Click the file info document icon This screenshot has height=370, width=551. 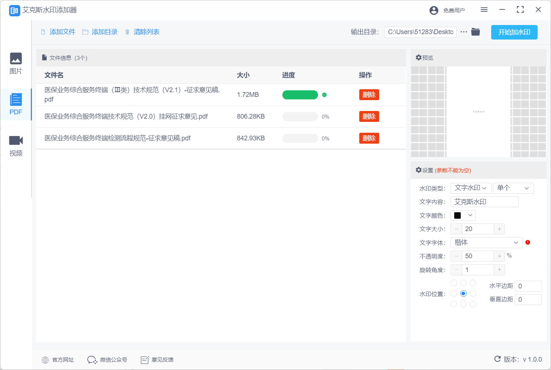44,57
